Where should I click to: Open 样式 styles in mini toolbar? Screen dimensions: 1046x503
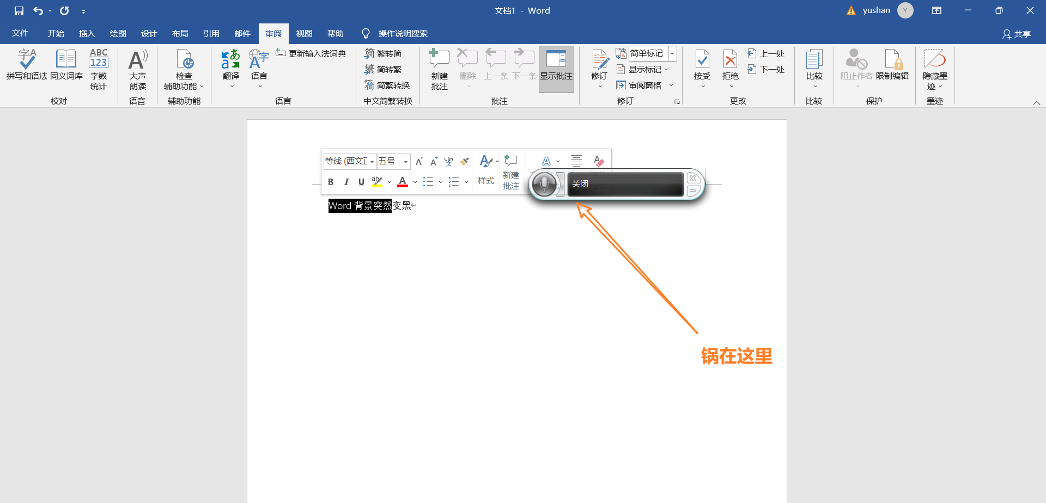click(x=486, y=170)
